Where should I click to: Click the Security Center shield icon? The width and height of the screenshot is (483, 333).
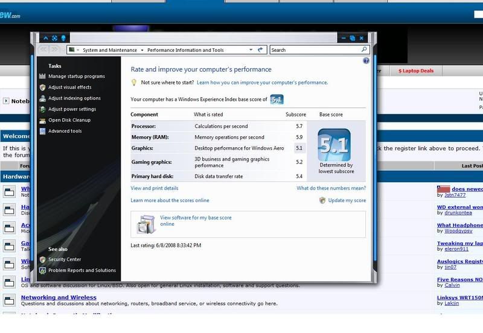coord(42,260)
